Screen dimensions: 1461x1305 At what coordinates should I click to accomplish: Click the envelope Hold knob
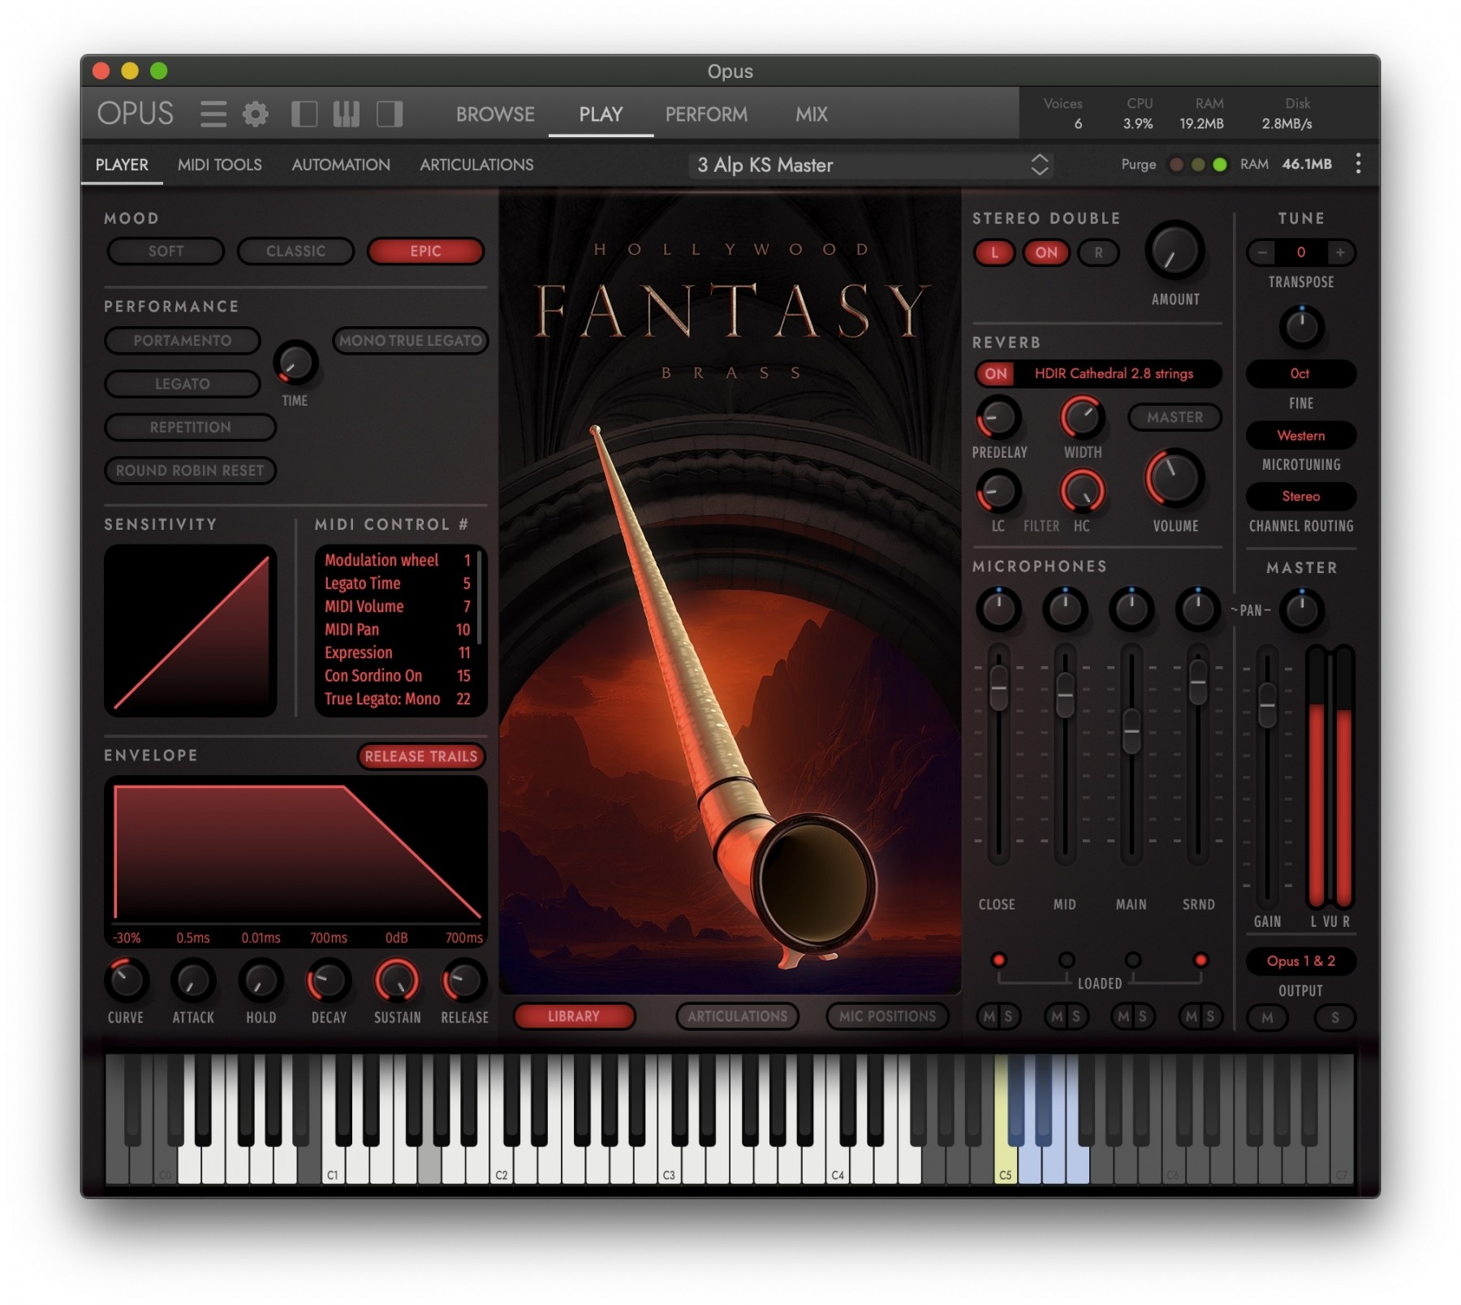pos(261,980)
